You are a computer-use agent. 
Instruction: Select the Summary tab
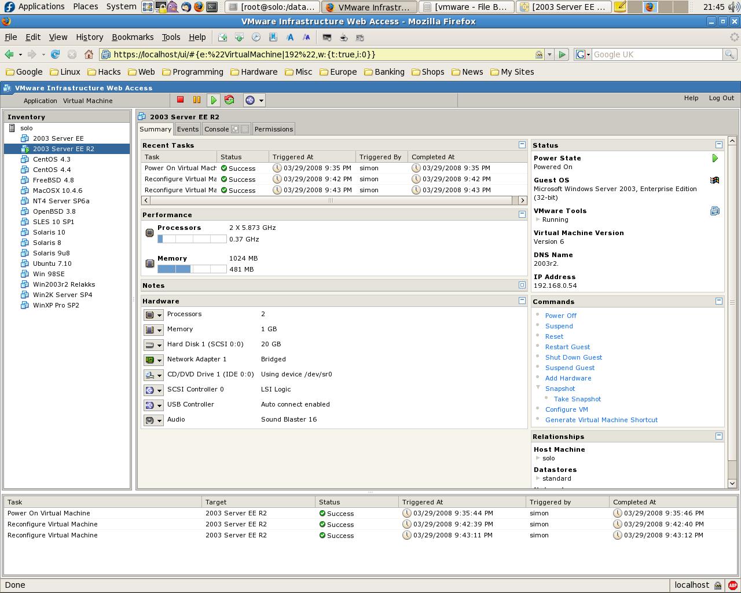(x=155, y=129)
